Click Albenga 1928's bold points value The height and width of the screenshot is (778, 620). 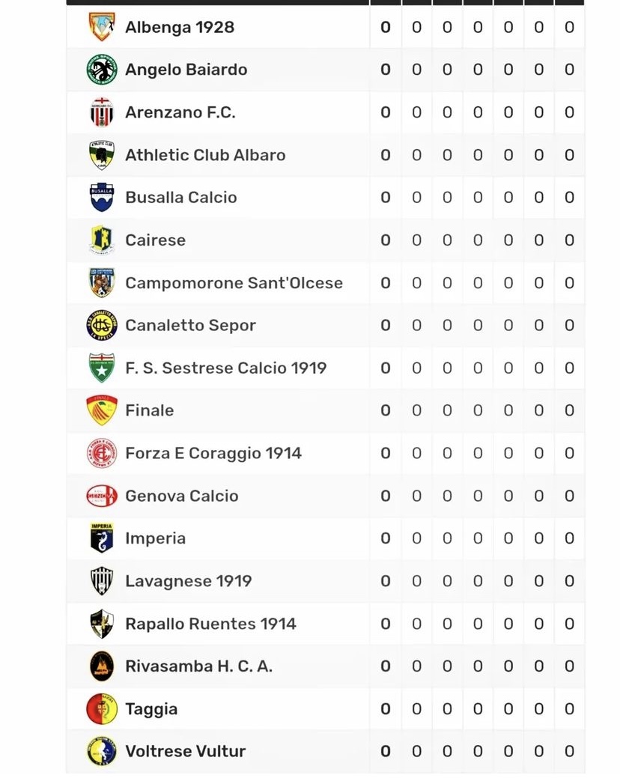pyautogui.click(x=386, y=27)
